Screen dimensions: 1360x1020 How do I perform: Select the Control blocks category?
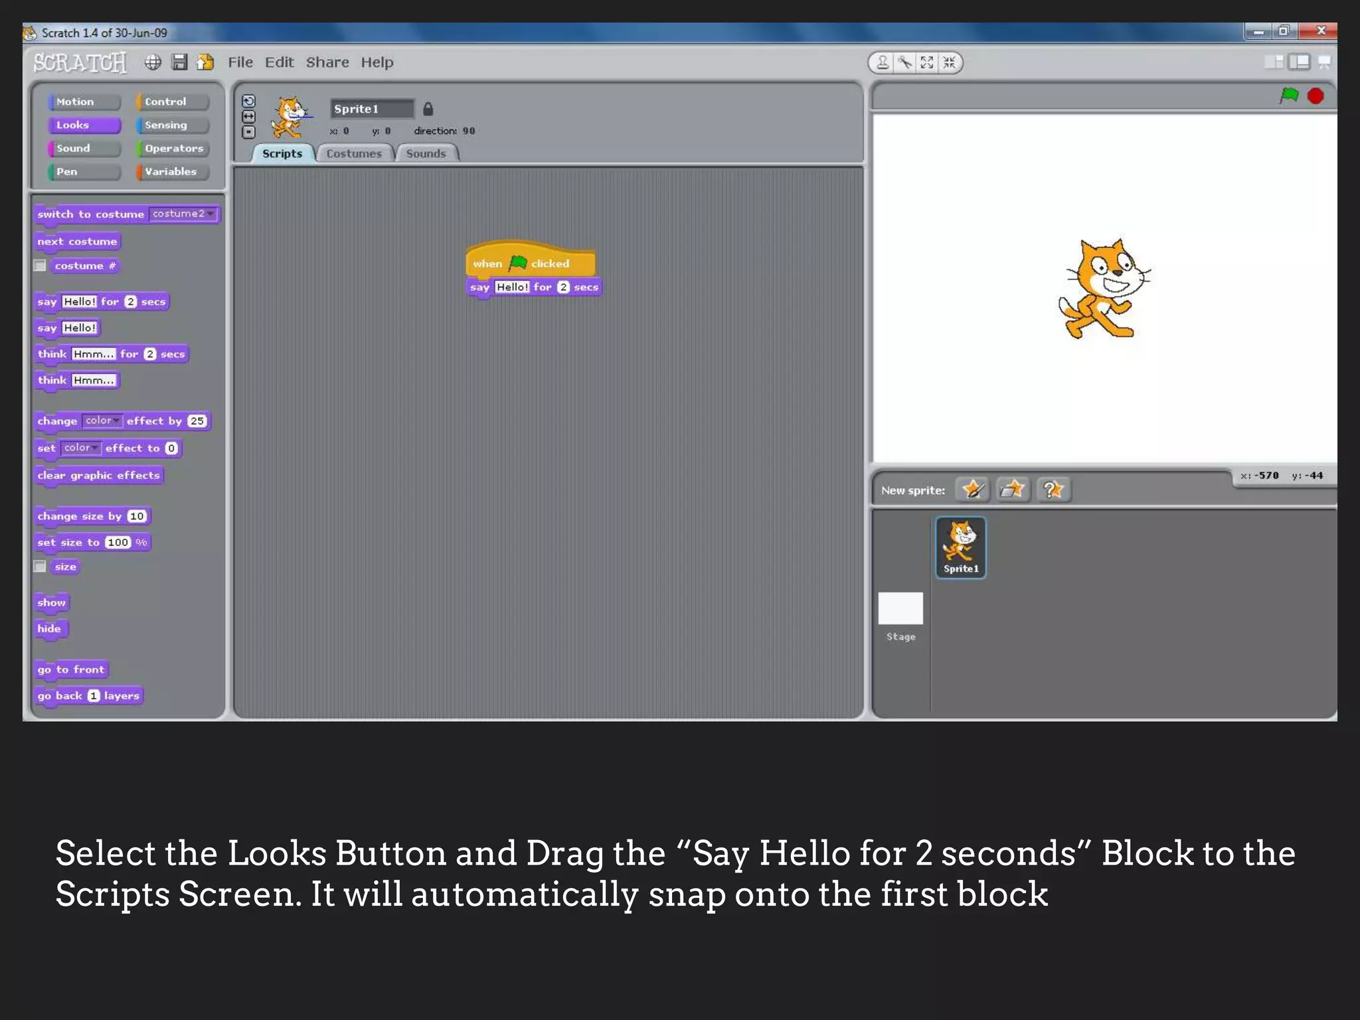coord(173,102)
